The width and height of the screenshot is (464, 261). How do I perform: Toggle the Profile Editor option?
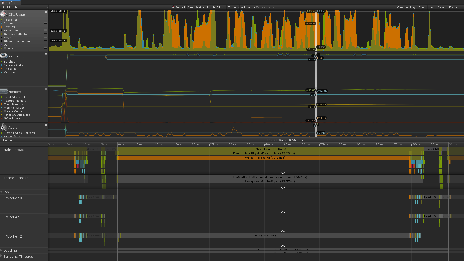(x=216, y=7)
